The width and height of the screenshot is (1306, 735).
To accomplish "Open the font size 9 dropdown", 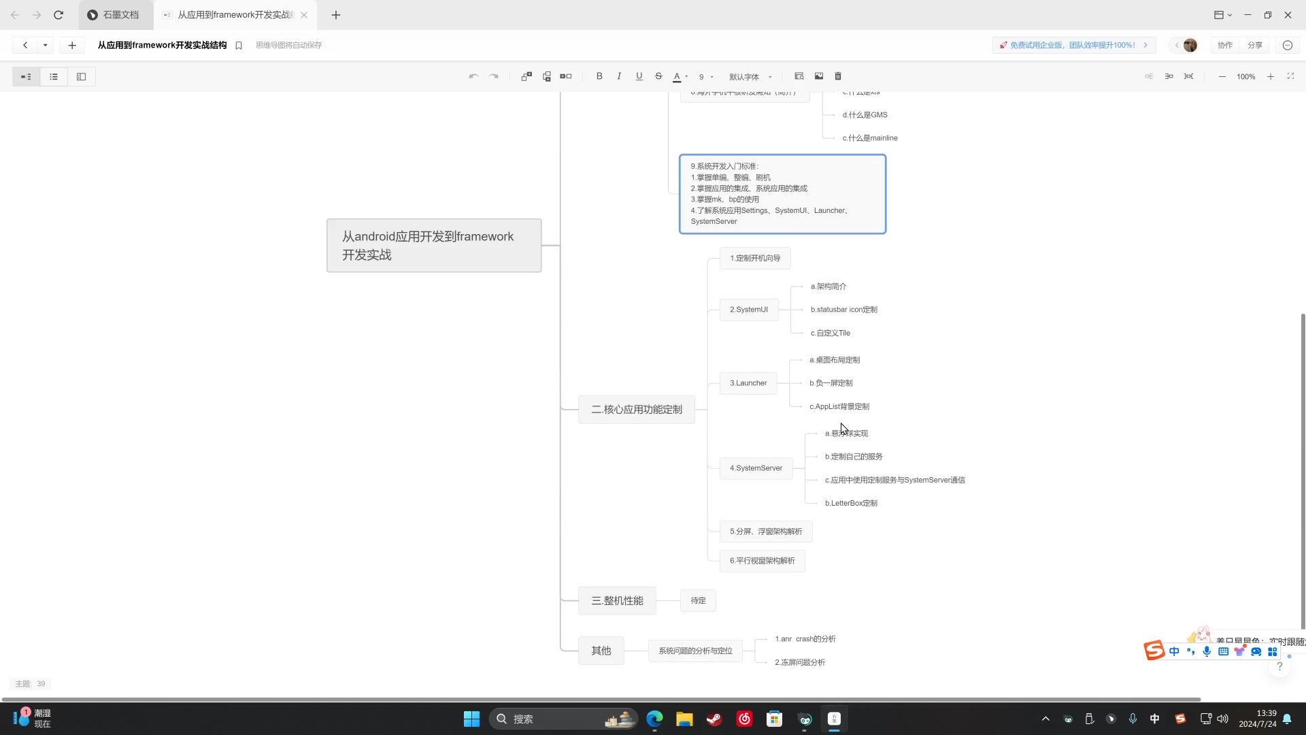I will point(706,77).
